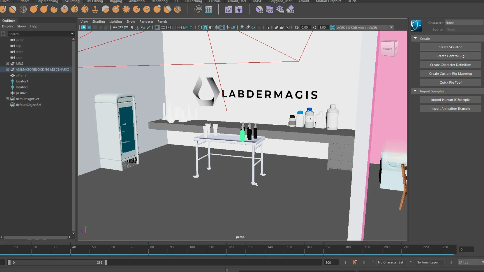This screenshot has height=272, width=484.
Task: Collapse the Create section
Action: tap(415, 38)
